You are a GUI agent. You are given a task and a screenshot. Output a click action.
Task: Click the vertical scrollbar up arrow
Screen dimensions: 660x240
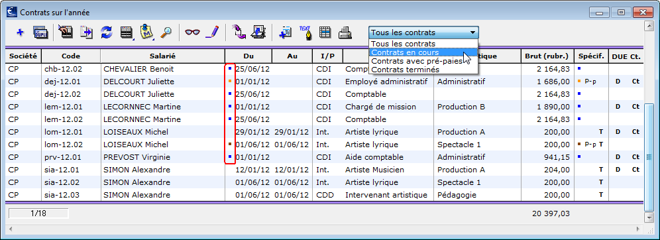coord(649,26)
